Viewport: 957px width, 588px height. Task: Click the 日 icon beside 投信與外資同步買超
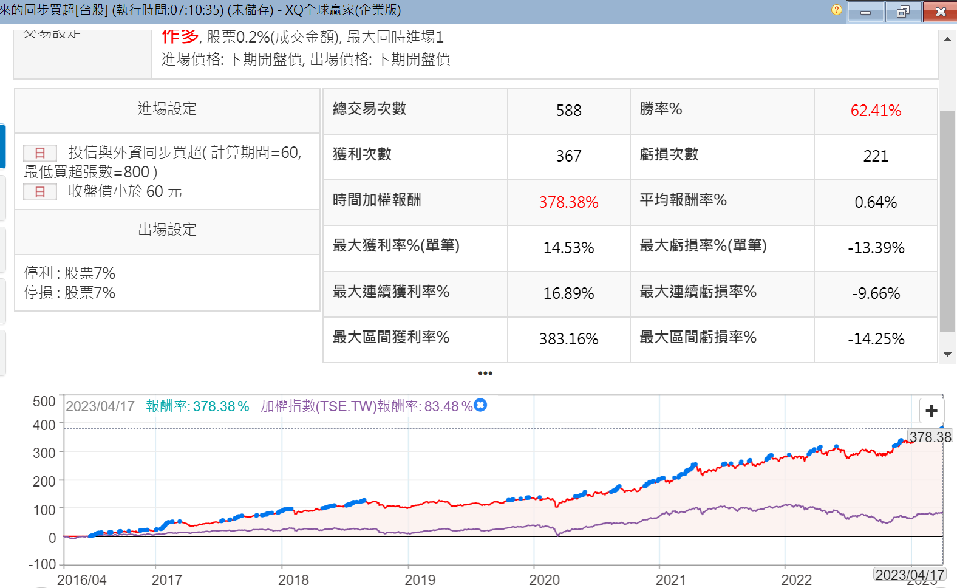pyautogui.click(x=40, y=152)
